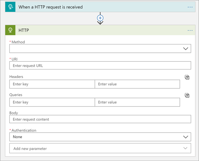Viewport: 199px width, 161px height.
Task: Click the HTTP request trigger globe icon
Action: [x=10, y=7]
